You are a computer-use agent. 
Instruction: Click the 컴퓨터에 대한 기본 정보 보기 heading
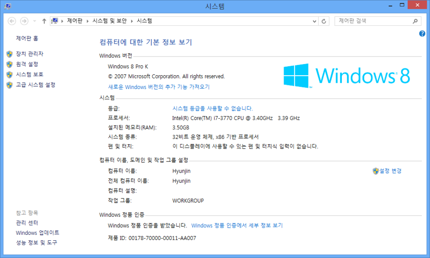[146, 42]
